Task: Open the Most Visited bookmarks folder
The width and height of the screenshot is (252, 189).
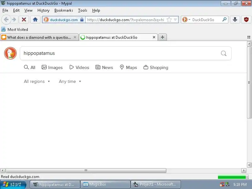Action: [14, 29]
